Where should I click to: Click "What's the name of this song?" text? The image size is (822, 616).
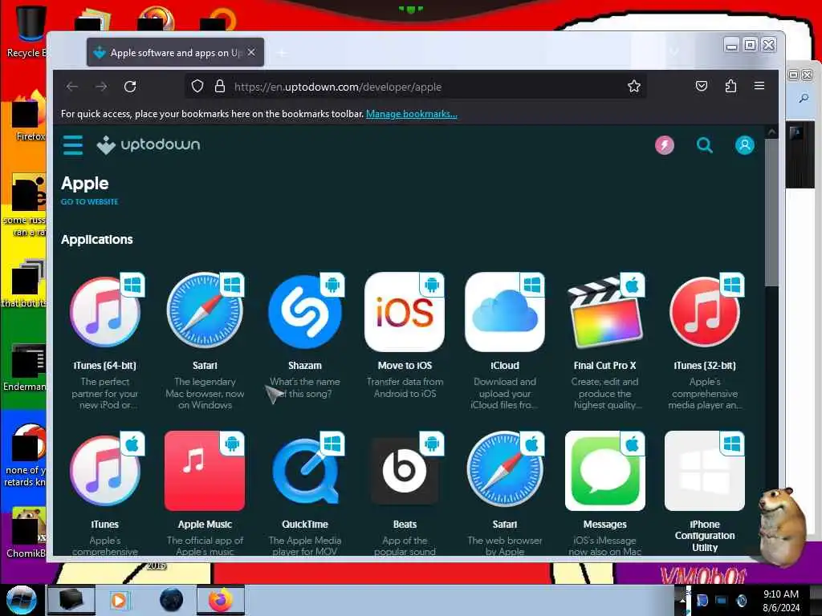point(304,387)
